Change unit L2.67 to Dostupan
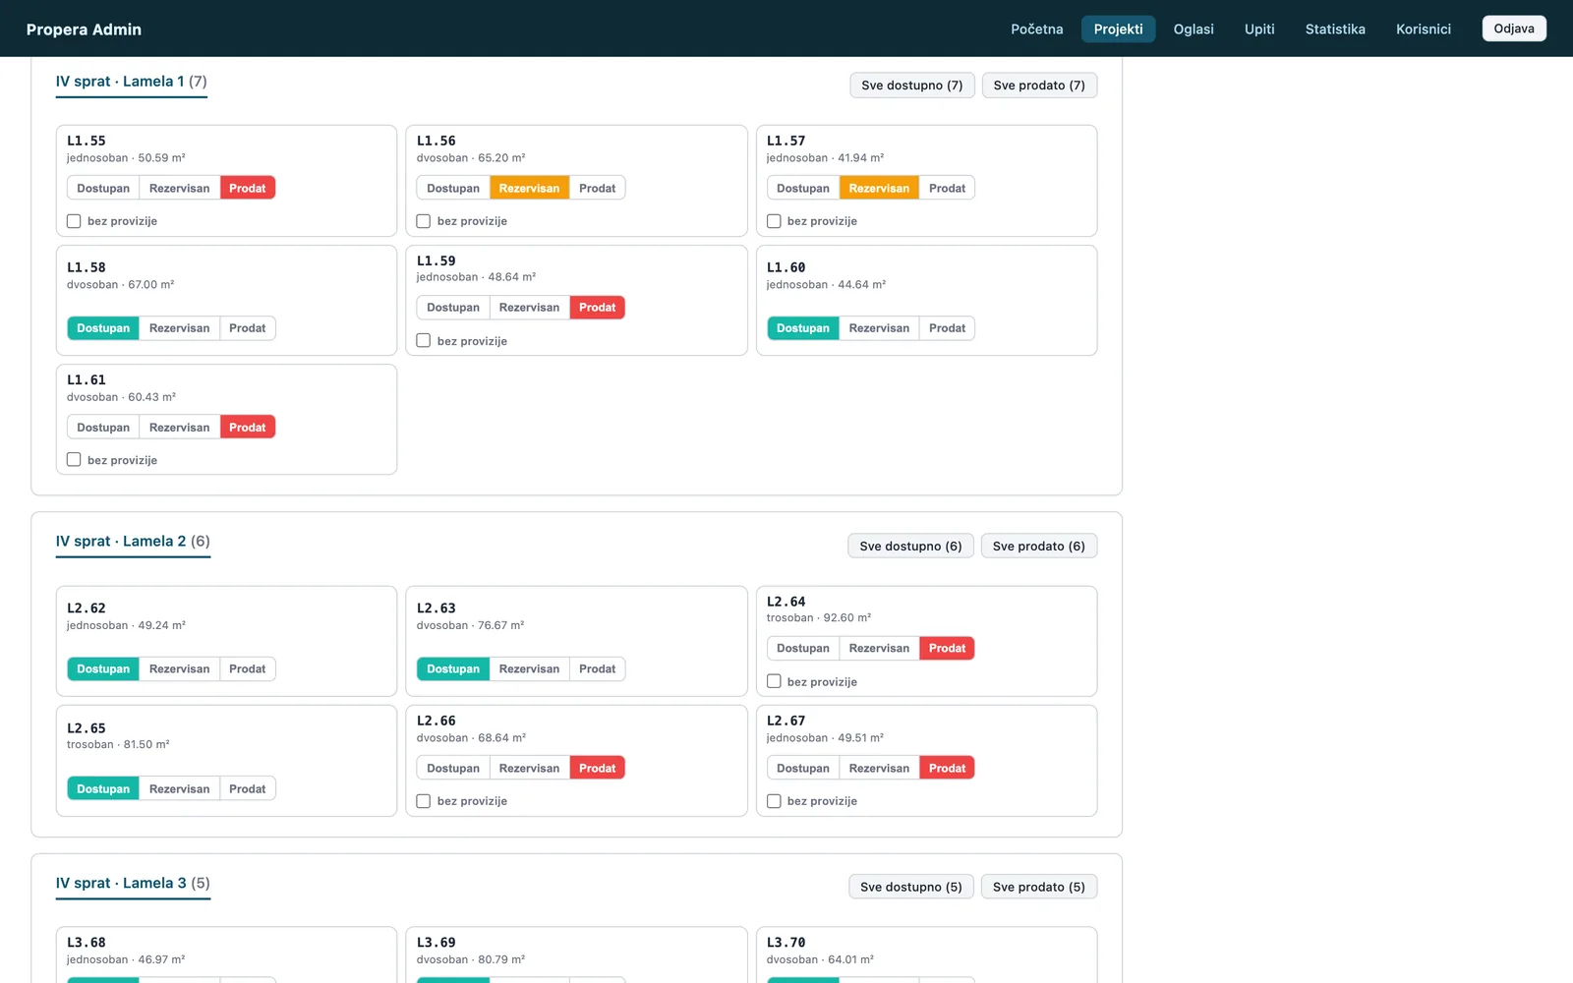The height and width of the screenshot is (983, 1573). coord(803,769)
